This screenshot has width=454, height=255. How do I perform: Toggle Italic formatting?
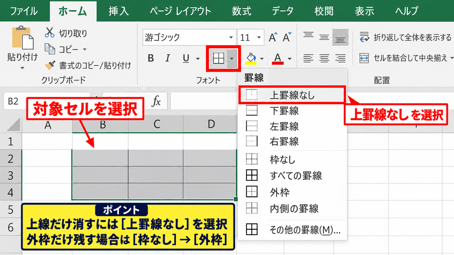click(168, 58)
